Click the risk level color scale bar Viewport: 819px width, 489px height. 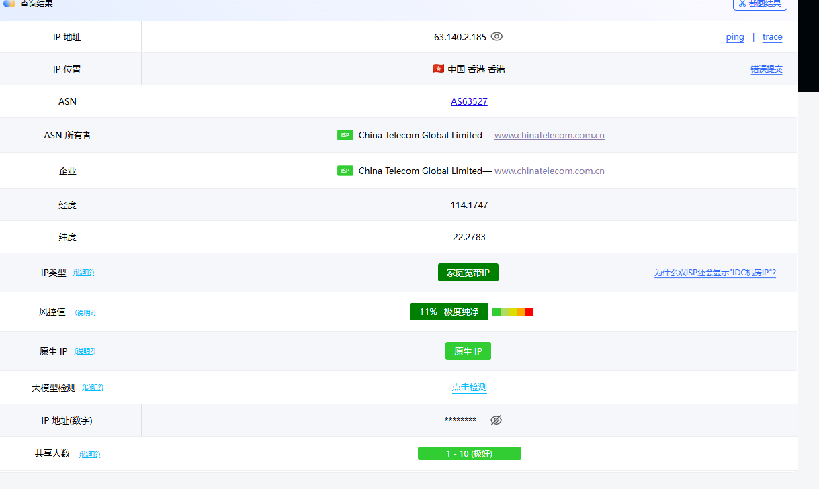coord(512,312)
